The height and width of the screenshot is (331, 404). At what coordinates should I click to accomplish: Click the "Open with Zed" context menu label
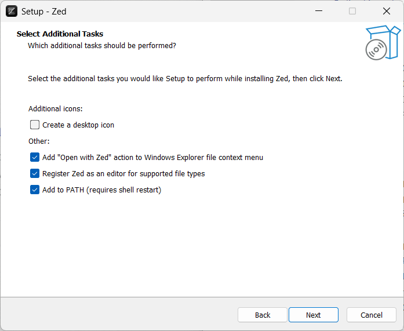152,158
